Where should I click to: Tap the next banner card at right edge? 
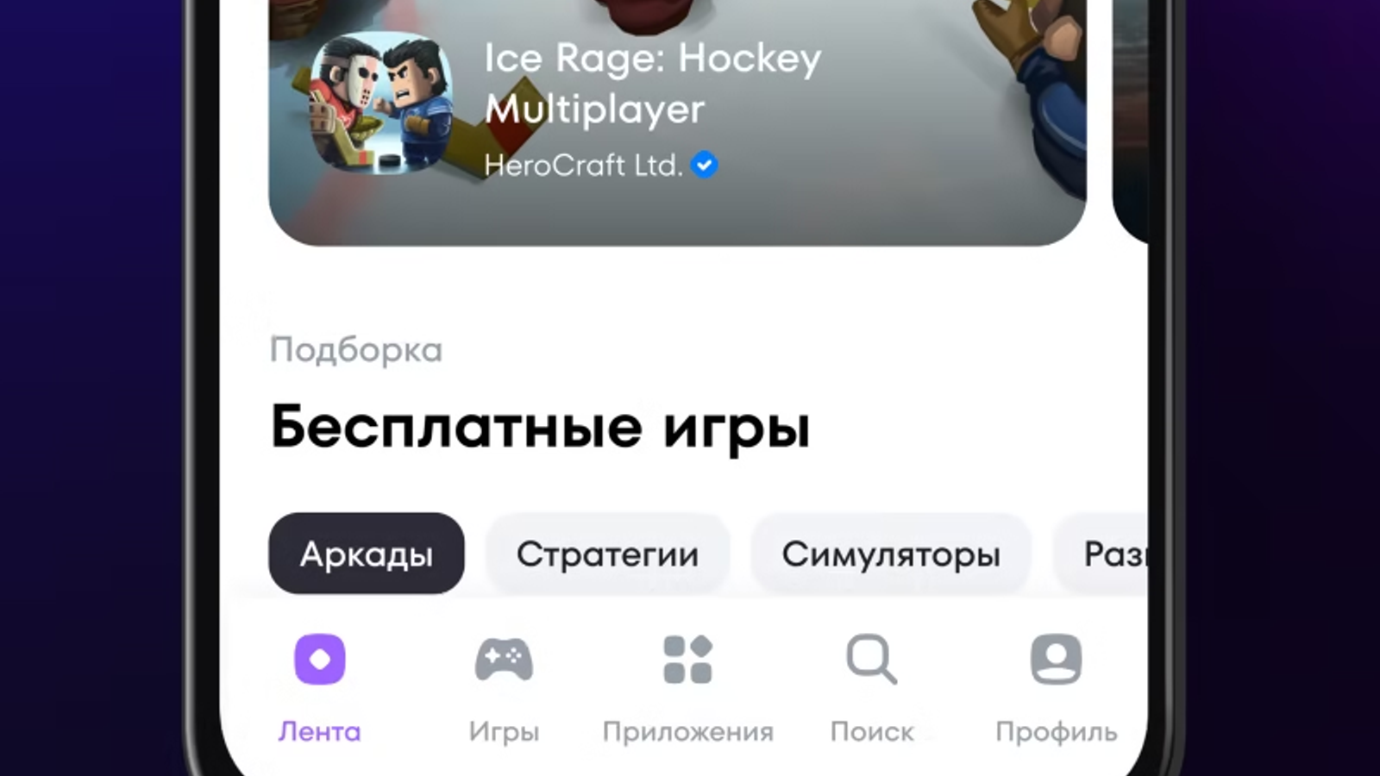tap(1130, 121)
